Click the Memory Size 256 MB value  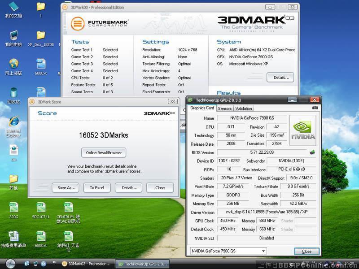(233, 204)
